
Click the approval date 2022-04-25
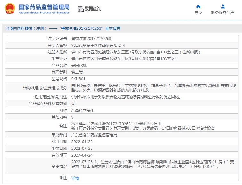[82, 142]
